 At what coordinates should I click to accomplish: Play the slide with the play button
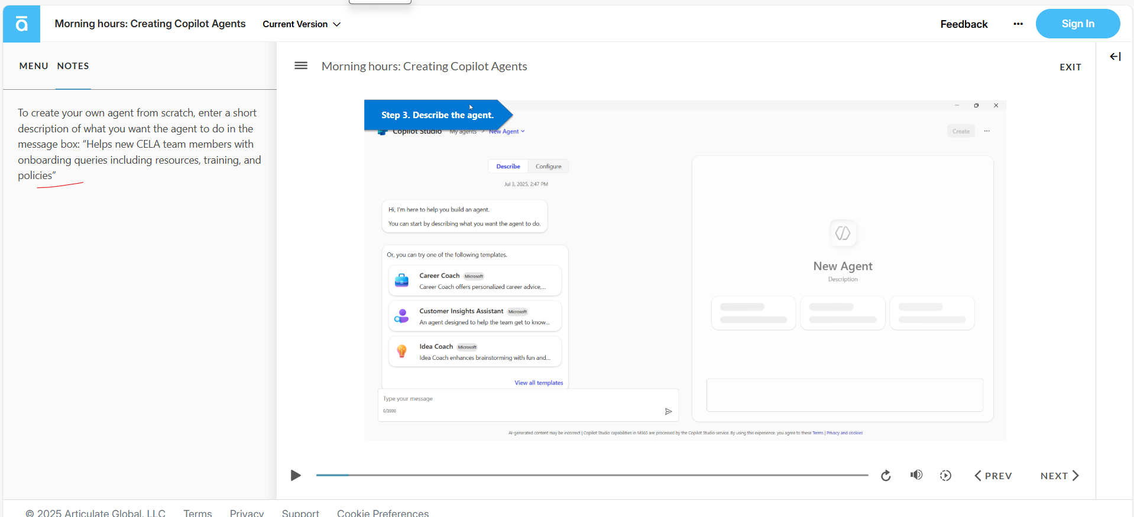296,476
